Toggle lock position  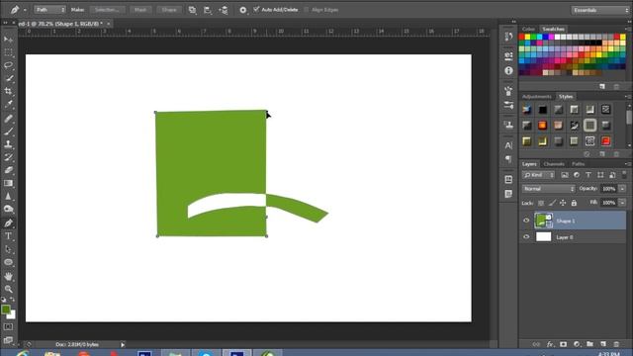563,203
